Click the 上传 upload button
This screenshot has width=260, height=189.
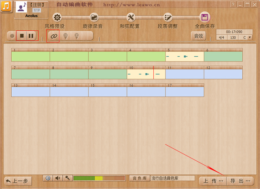[x=213, y=181]
